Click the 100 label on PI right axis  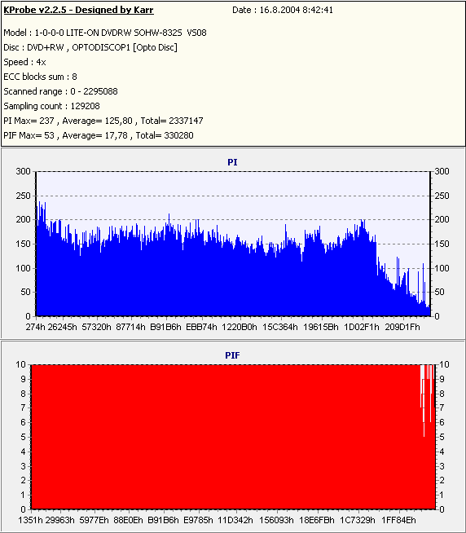pyautogui.click(x=442, y=268)
